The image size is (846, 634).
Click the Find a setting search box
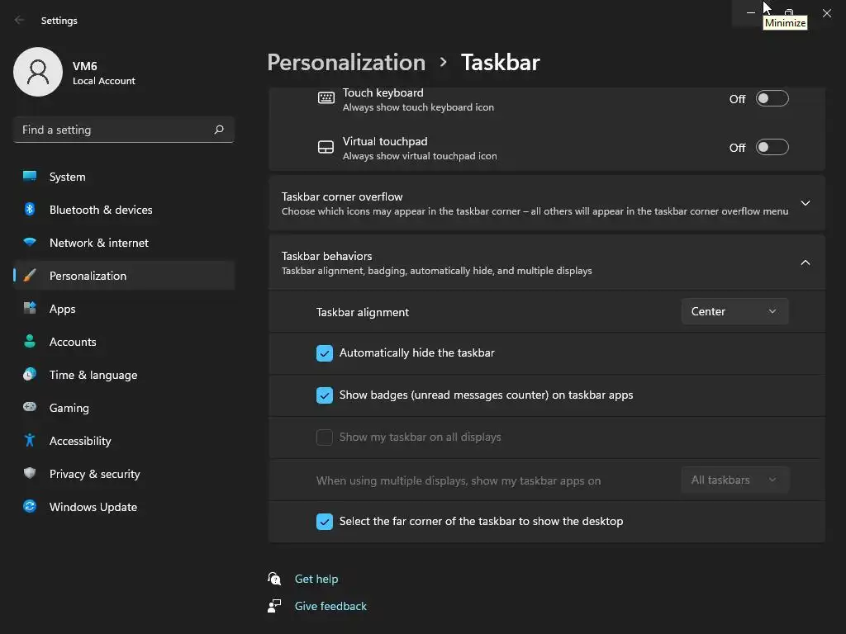[116, 130]
